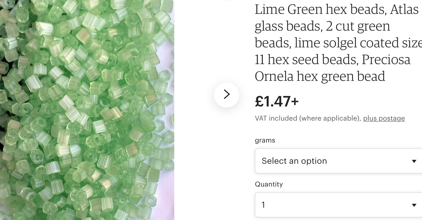Click the 'grams' field label

pyautogui.click(x=265, y=140)
